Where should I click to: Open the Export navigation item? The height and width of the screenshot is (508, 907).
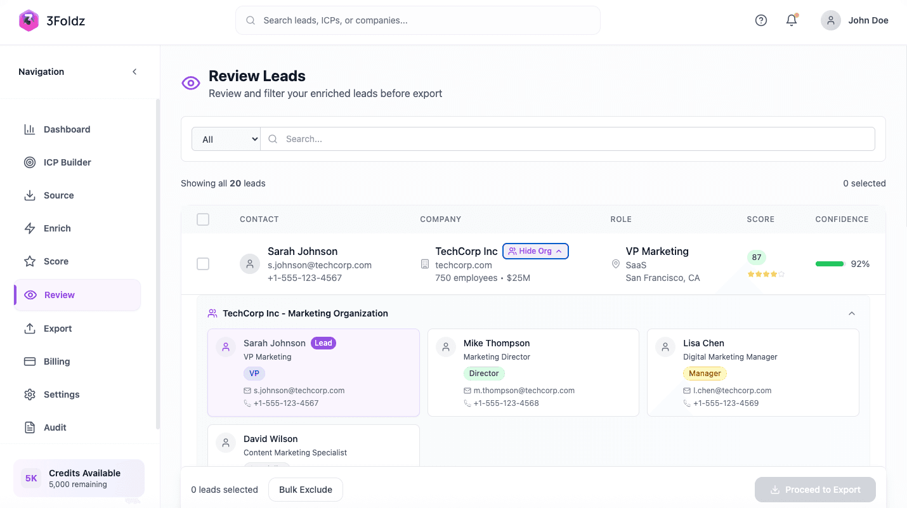click(x=77, y=329)
